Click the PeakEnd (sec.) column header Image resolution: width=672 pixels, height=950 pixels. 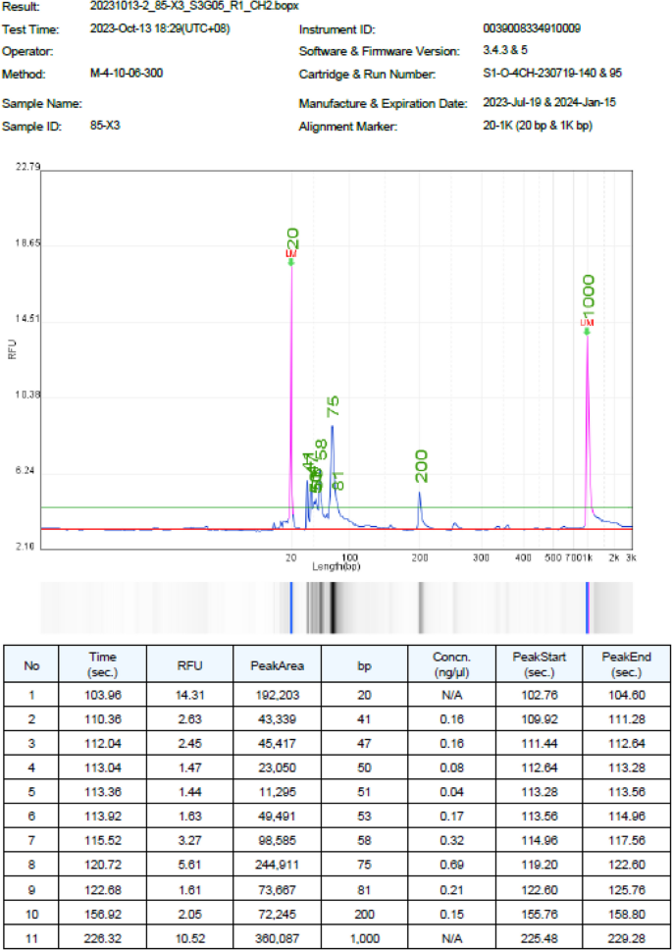pyautogui.click(x=625, y=665)
